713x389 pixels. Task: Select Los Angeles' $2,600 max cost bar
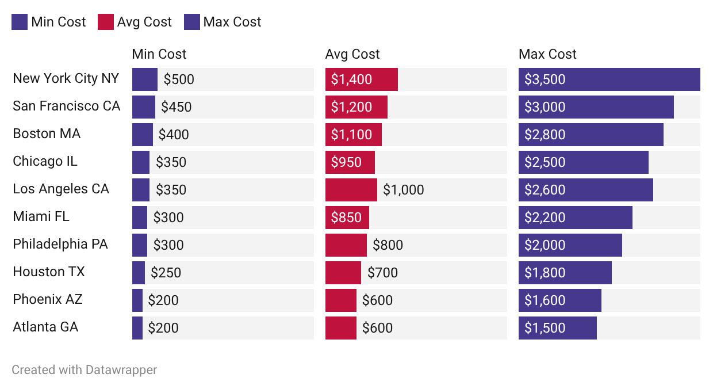point(585,190)
